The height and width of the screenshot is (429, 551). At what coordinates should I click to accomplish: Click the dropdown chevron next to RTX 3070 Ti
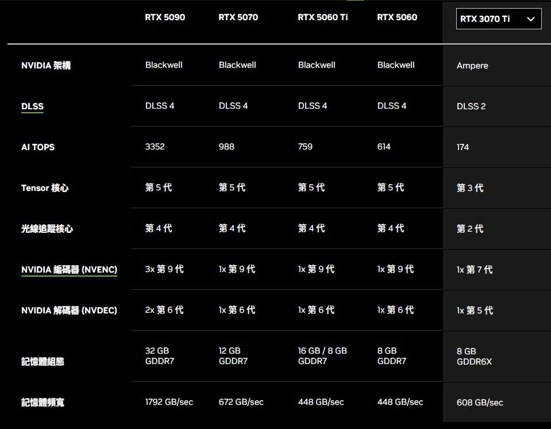(531, 19)
